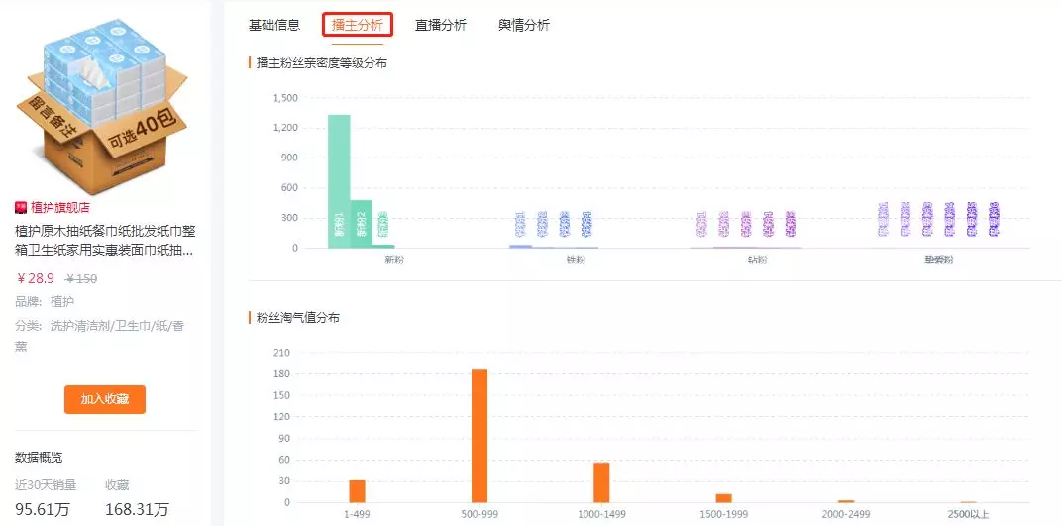The width and height of the screenshot is (1062, 526).
Task: Click the 植护原木抽纸 product title
Action: (x=106, y=241)
